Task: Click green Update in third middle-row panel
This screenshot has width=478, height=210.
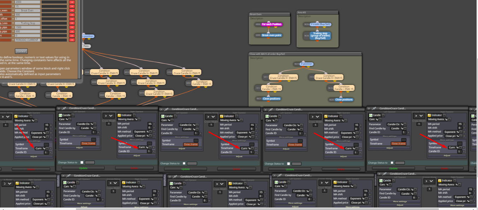Action: point(289,169)
